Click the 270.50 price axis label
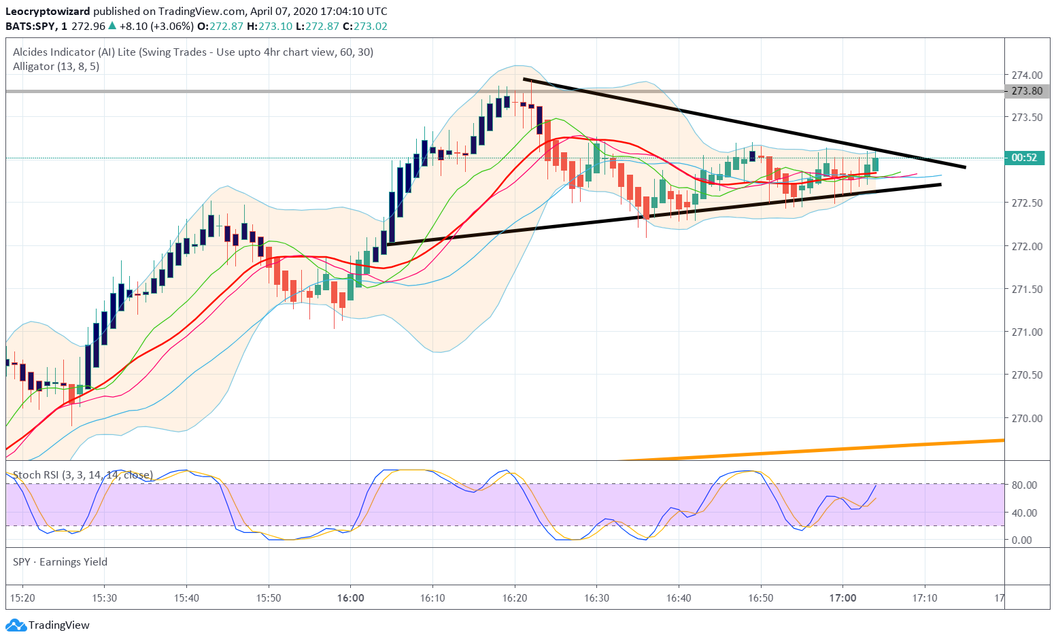 tap(1027, 375)
